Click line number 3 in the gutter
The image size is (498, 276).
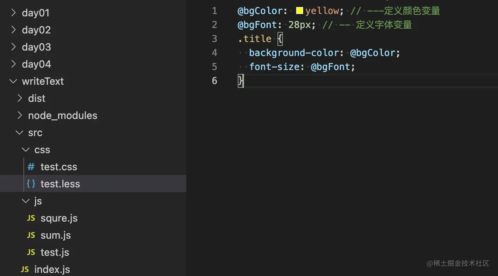[x=214, y=39]
